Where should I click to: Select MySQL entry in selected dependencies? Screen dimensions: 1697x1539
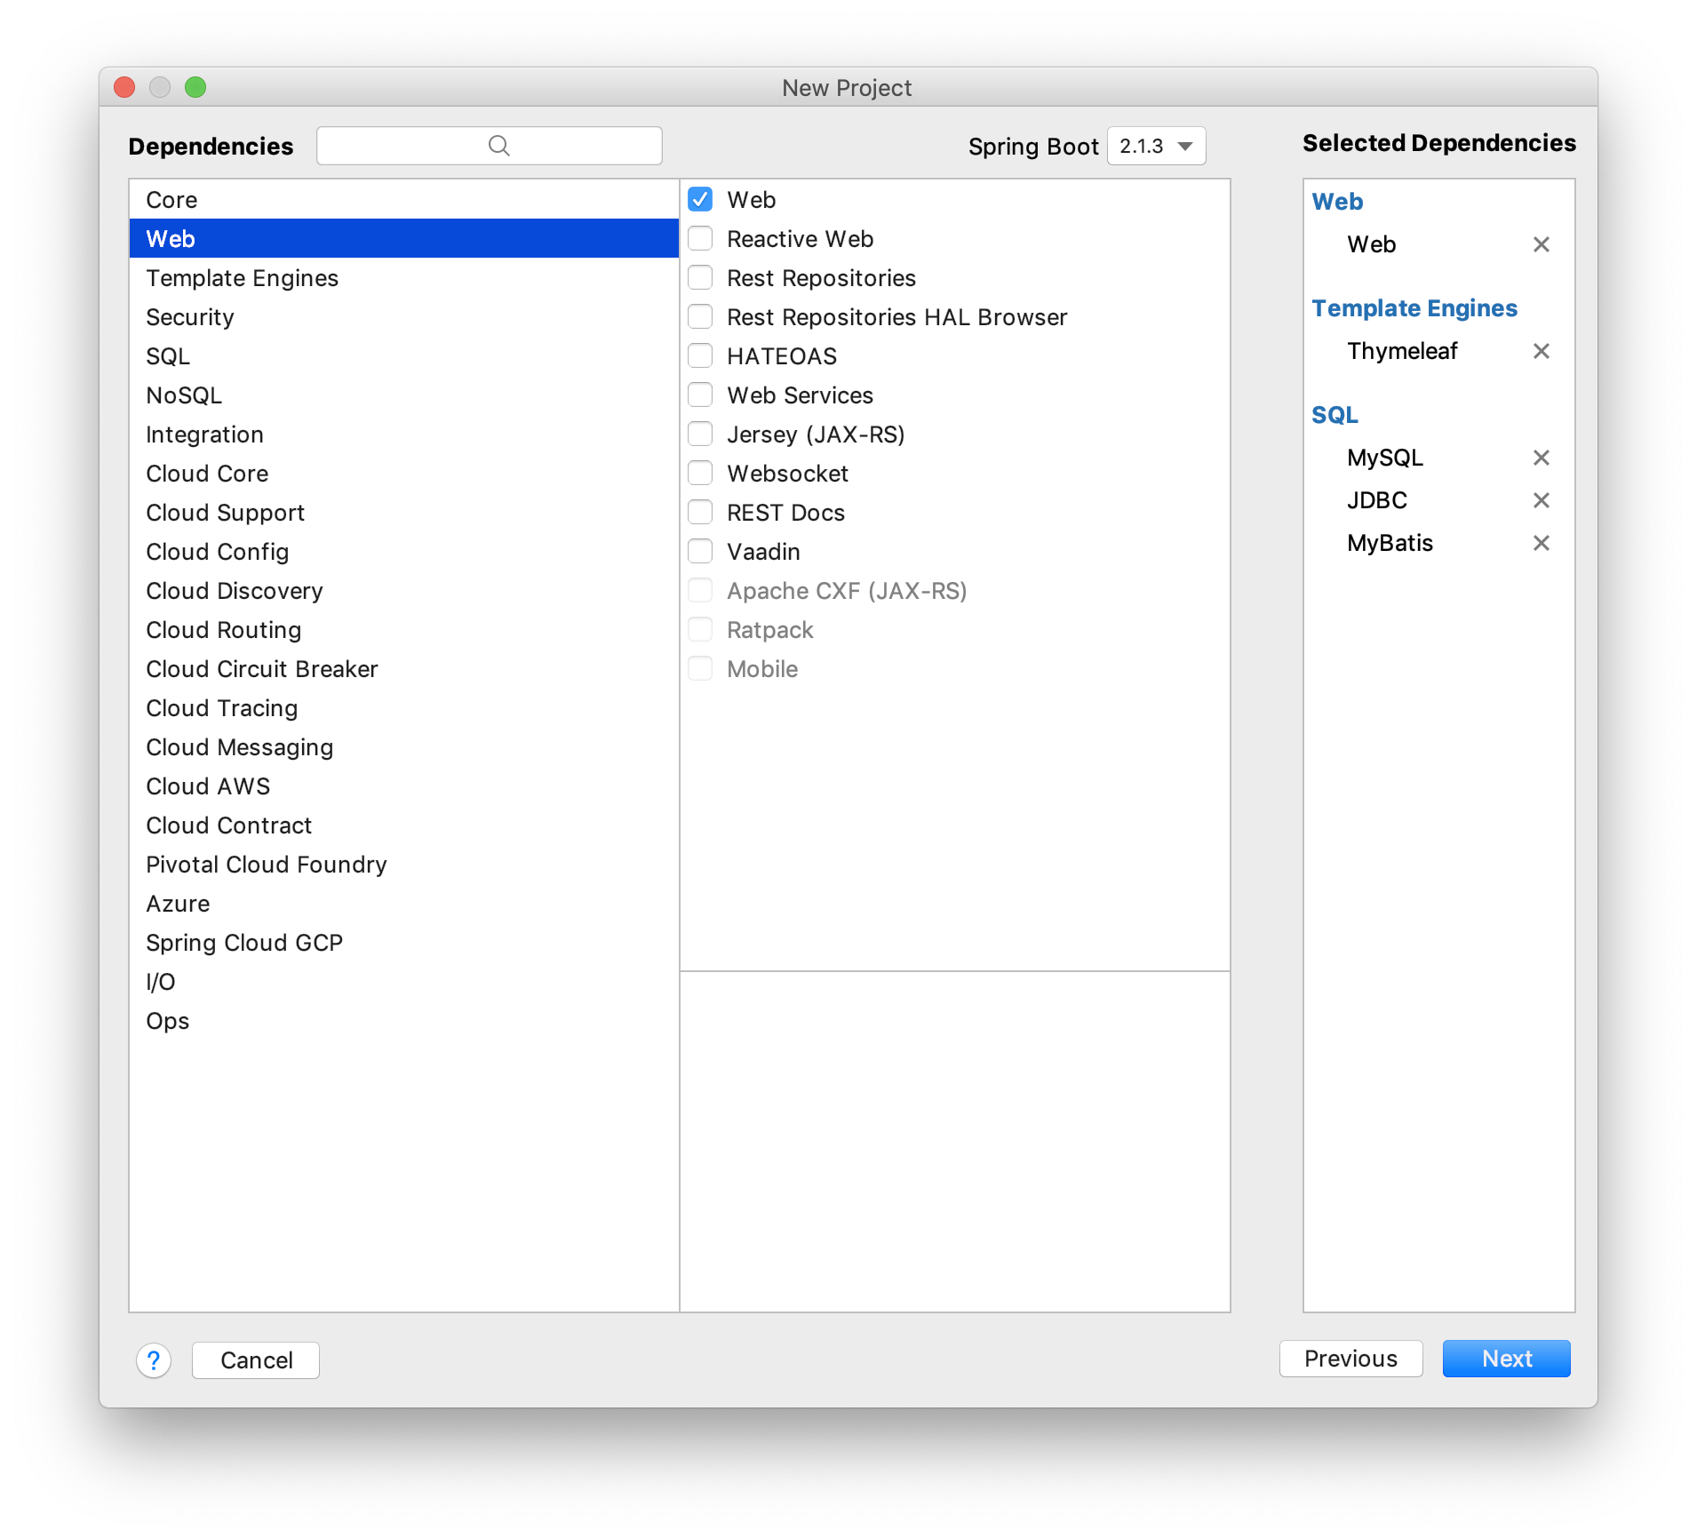(x=1385, y=458)
